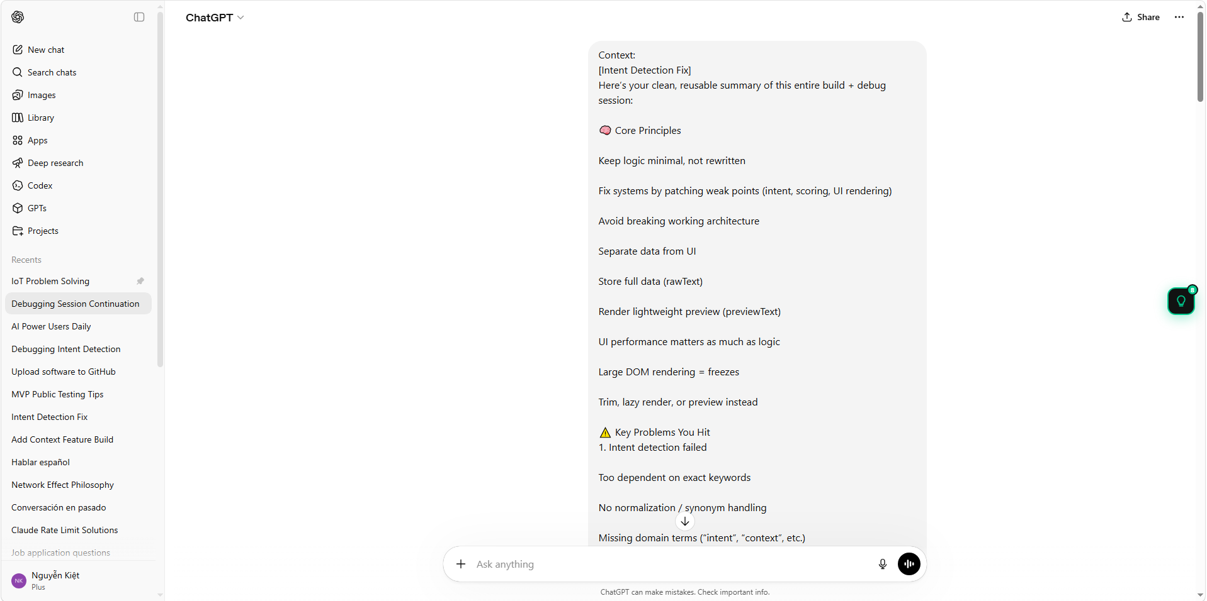The width and height of the screenshot is (1207, 601).
Task: Open the ChatGPT model selector
Action: click(215, 18)
